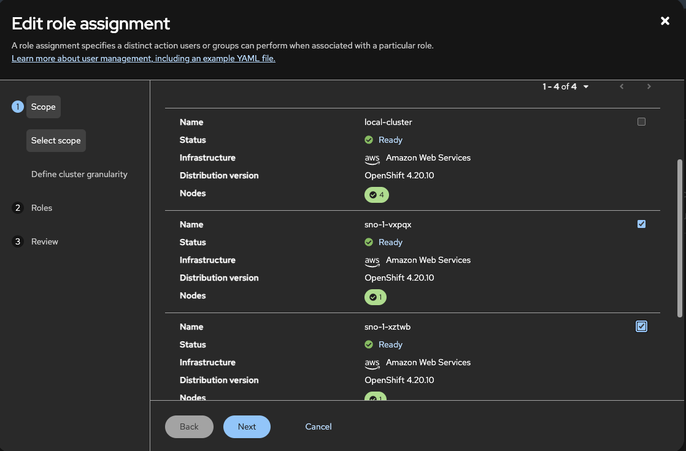686x451 pixels.
Task: Open the Learn more about user management link
Action: point(144,59)
